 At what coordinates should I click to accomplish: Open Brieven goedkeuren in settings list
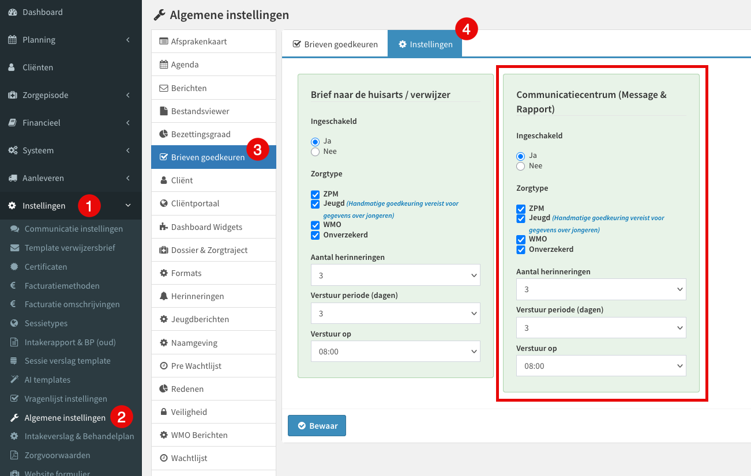pos(213,157)
